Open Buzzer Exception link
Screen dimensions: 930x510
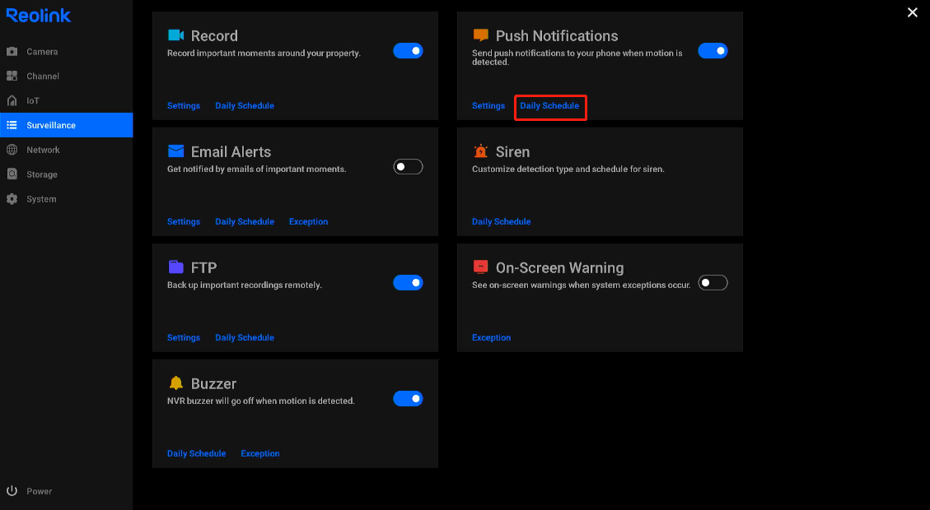(x=260, y=454)
